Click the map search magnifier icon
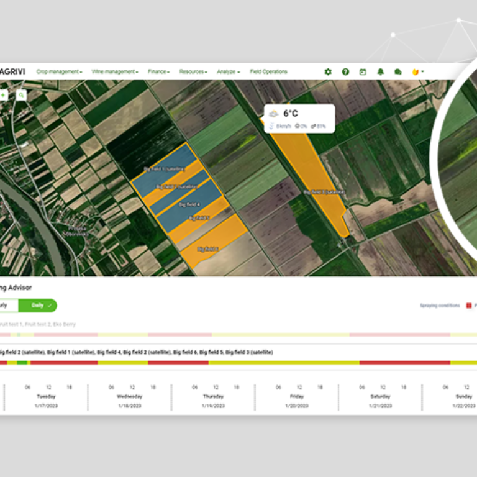Viewport: 477px width, 477px height. click(21, 95)
